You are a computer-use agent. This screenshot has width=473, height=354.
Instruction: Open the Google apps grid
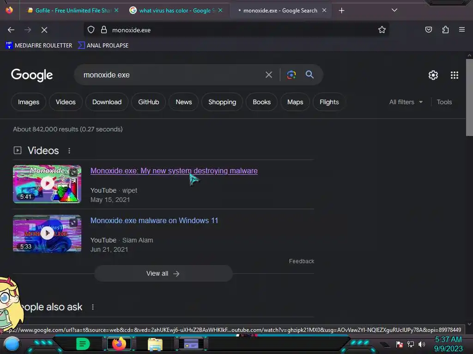coord(455,75)
